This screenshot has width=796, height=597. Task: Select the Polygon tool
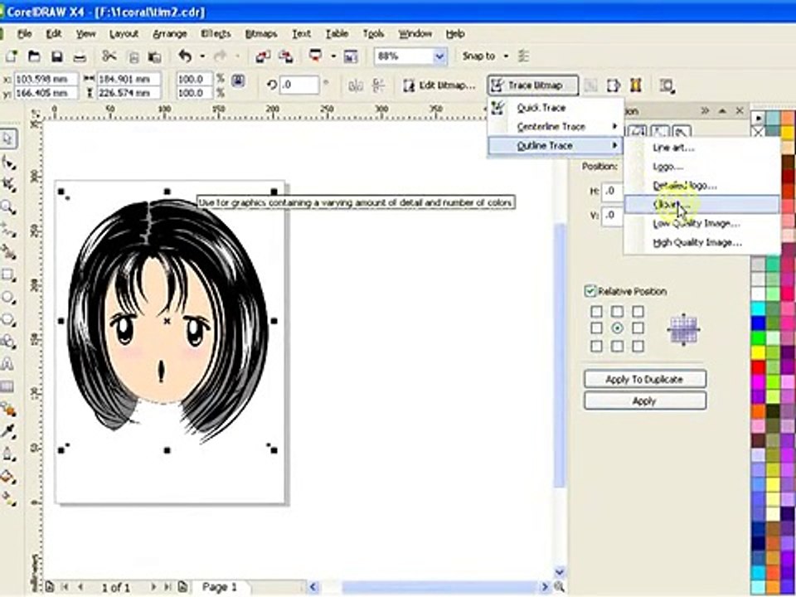pos(8,319)
